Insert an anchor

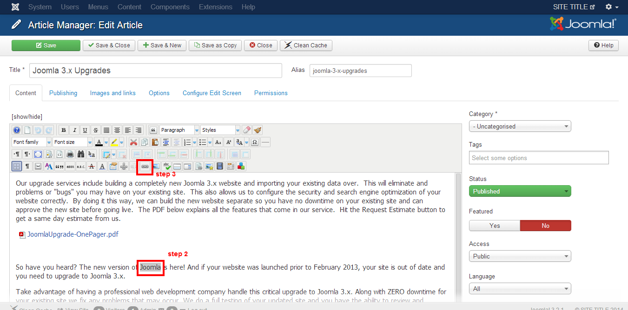124,166
